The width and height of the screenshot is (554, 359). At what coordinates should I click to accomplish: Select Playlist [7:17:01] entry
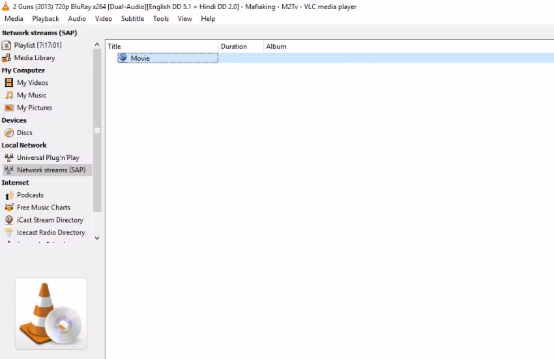[38, 45]
